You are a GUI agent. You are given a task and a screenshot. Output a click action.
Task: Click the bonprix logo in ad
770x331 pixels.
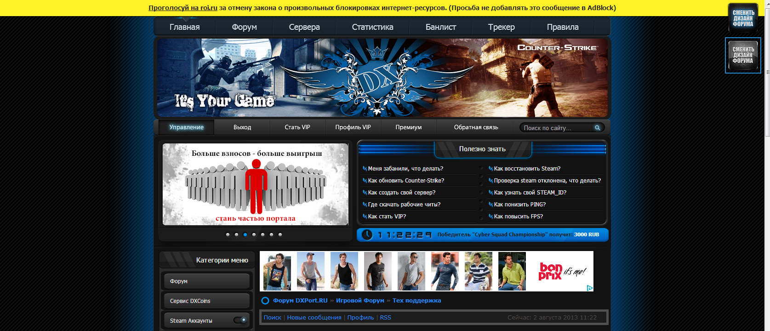(551, 271)
